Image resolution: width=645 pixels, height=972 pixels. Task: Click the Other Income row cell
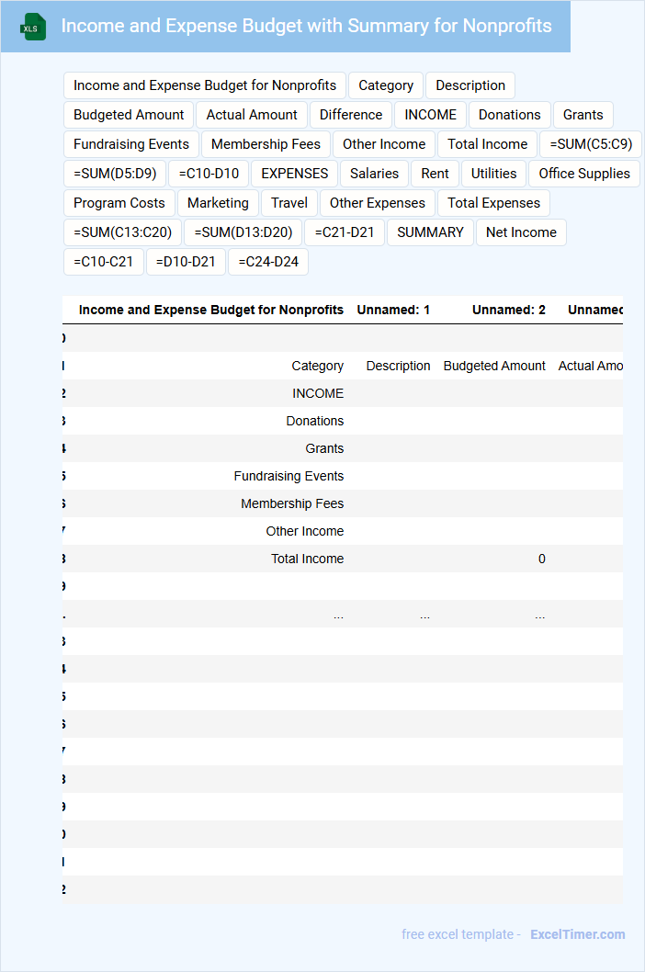point(304,531)
